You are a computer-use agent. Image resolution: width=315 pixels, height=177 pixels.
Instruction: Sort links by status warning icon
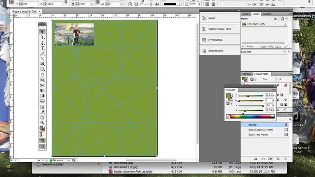click(275, 19)
